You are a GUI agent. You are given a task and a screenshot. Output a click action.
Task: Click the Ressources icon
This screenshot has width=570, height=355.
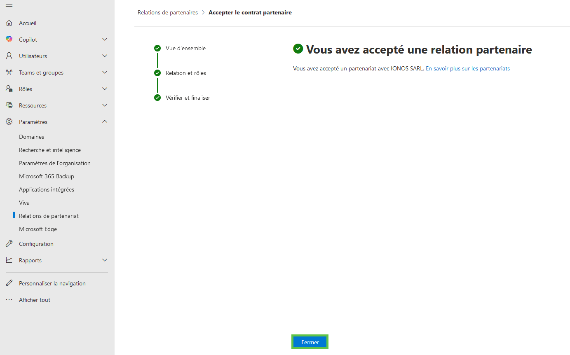pos(9,105)
